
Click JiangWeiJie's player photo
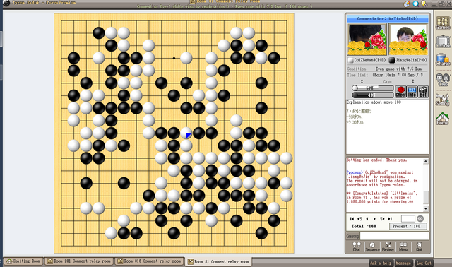coord(408,40)
